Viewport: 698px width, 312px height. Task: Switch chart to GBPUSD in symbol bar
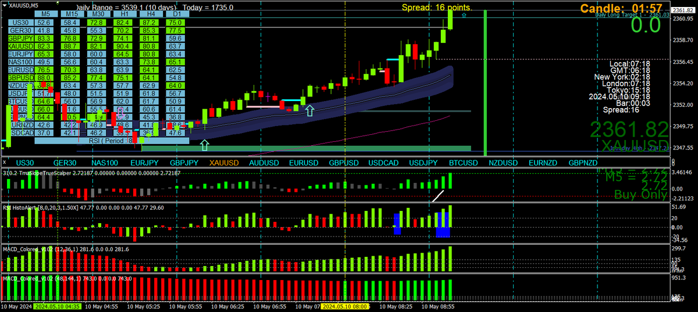[x=343, y=163]
